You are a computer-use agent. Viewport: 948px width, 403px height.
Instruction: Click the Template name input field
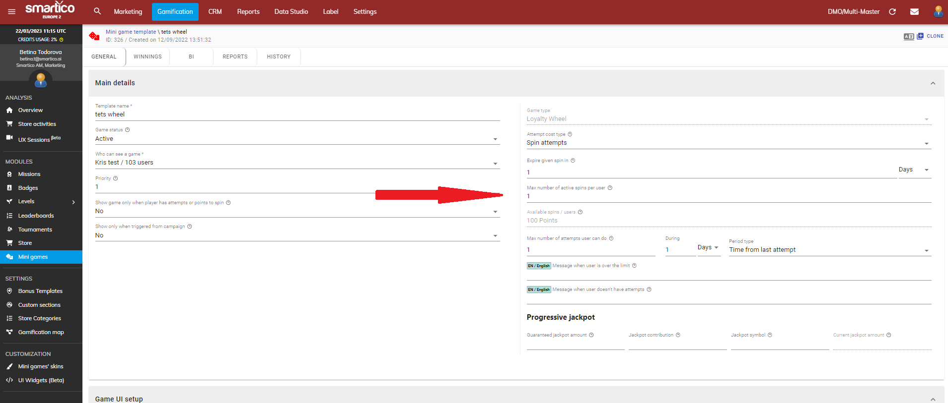tap(297, 115)
